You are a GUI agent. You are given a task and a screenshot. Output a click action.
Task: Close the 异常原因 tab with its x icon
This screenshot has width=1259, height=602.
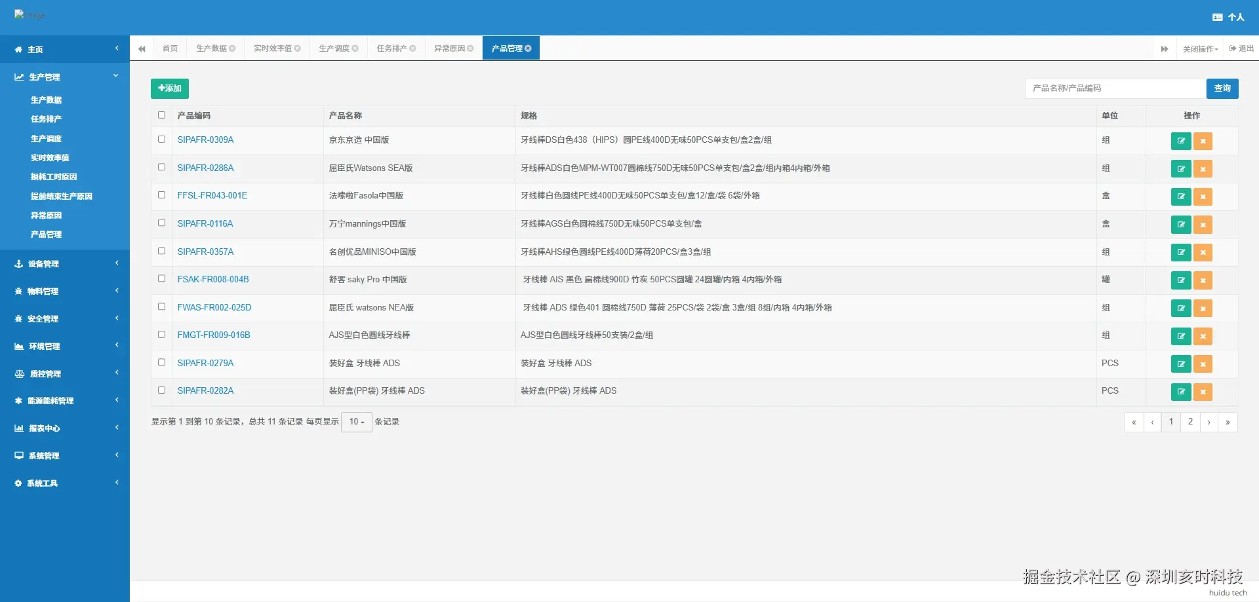(470, 48)
